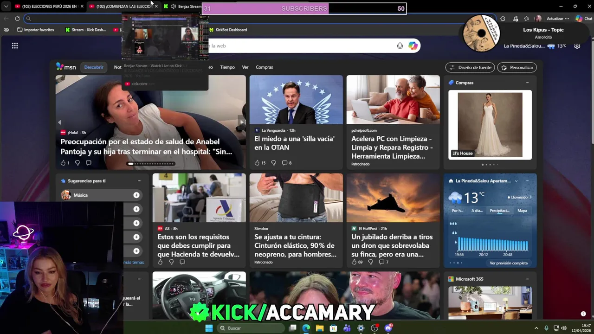Image resolution: width=594 pixels, height=334 pixels.
Task: Open the JJ's House wedding dress thumbnail
Action: (490, 125)
